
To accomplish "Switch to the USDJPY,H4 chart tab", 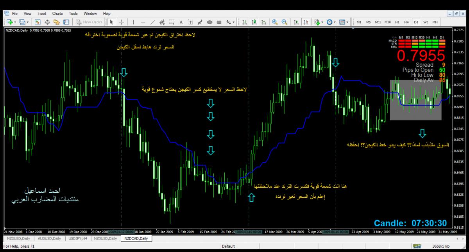I will click(77, 238).
